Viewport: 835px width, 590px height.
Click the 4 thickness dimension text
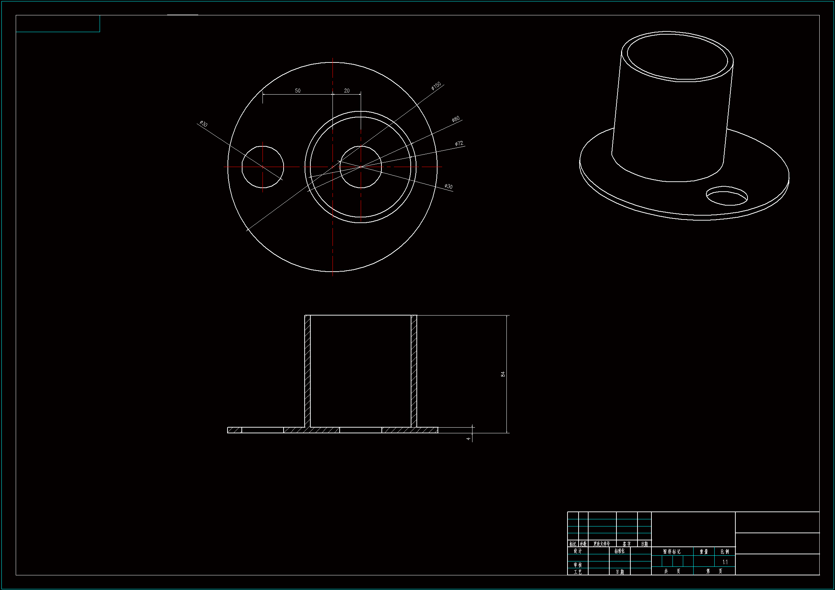[469, 439]
